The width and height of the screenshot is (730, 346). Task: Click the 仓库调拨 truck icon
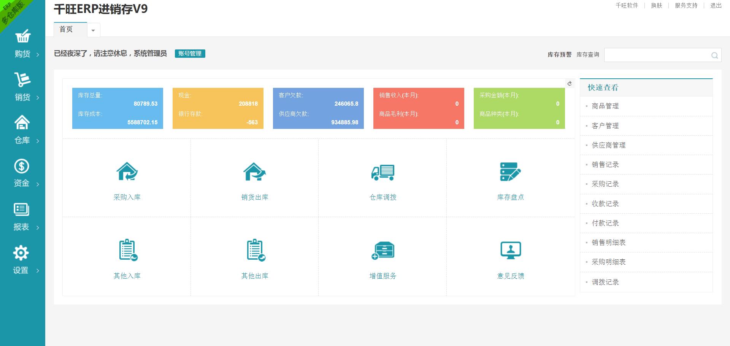[382, 172]
